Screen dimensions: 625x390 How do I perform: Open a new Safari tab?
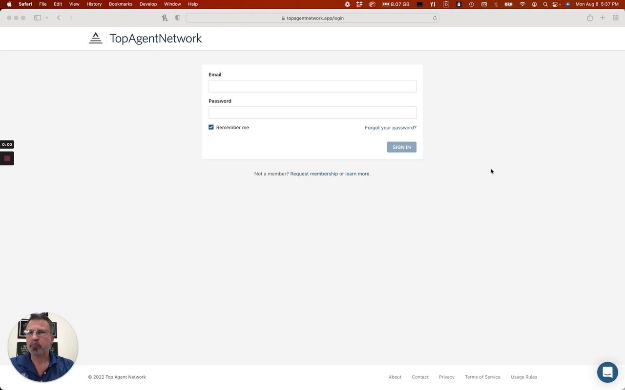(603, 18)
